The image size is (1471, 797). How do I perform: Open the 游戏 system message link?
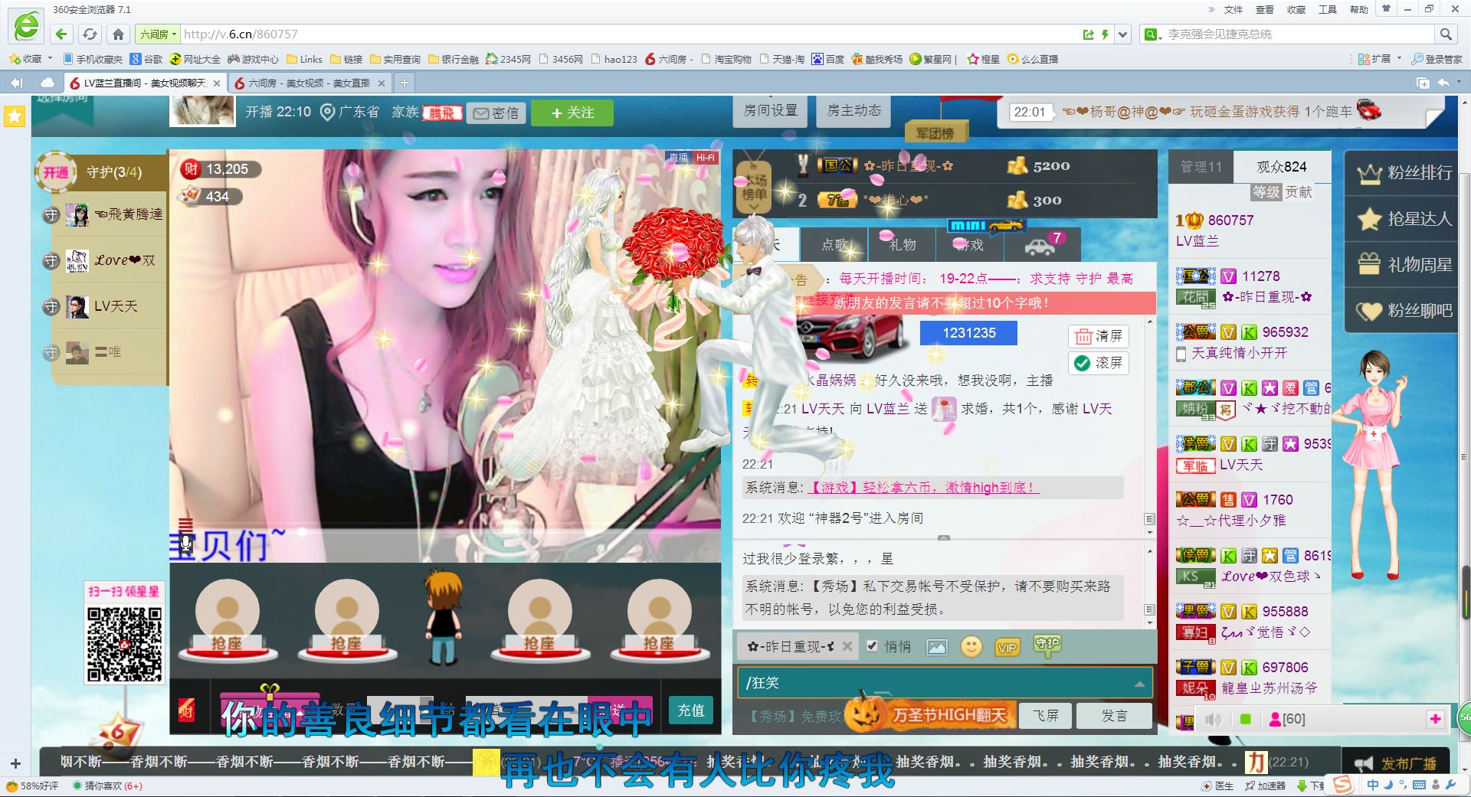(923, 488)
